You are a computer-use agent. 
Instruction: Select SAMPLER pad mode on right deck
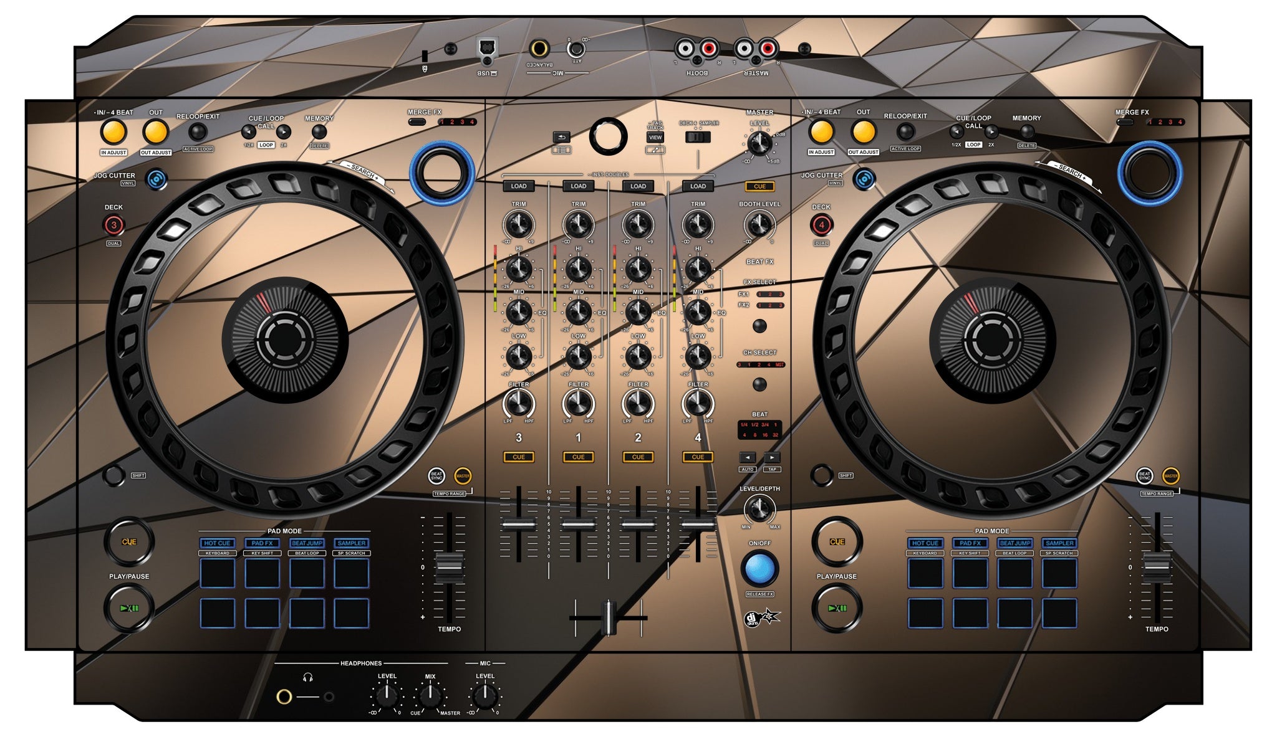tap(1059, 543)
